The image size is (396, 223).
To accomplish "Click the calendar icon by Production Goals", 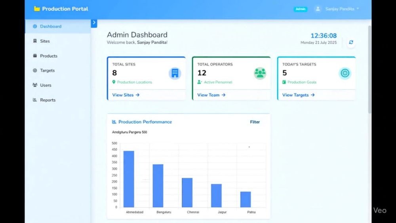I will pos(284,82).
